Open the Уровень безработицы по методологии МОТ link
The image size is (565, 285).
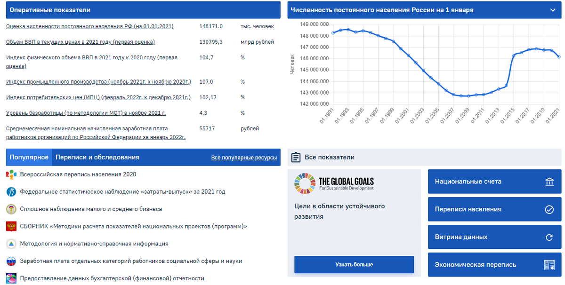[x=86, y=113]
